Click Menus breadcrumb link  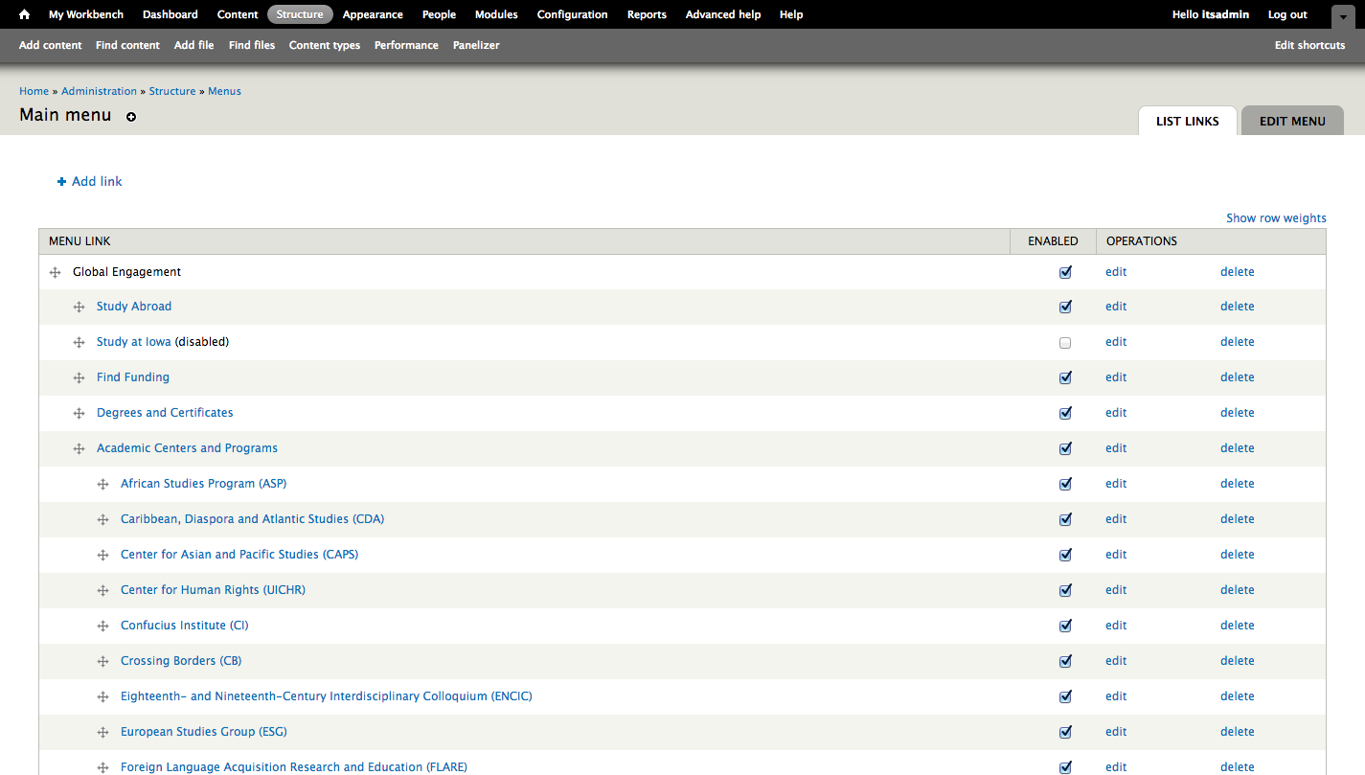(x=224, y=91)
